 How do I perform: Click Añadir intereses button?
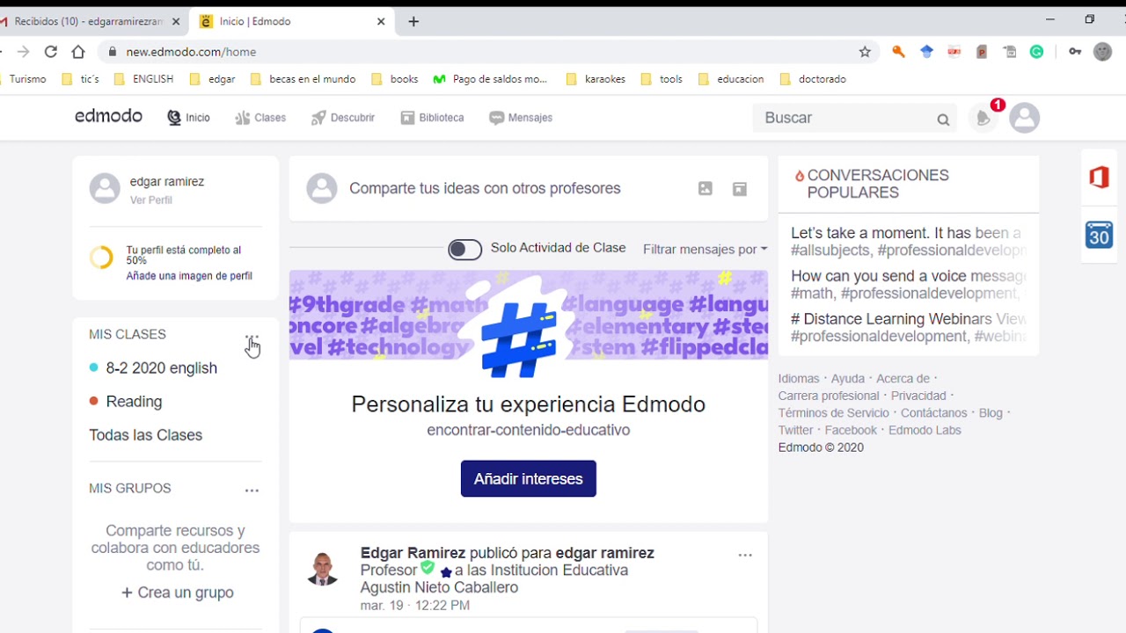[529, 479]
